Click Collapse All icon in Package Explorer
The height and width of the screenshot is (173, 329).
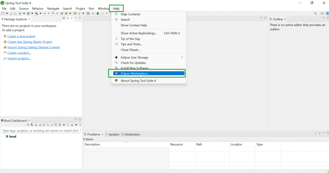tap(64, 18)
